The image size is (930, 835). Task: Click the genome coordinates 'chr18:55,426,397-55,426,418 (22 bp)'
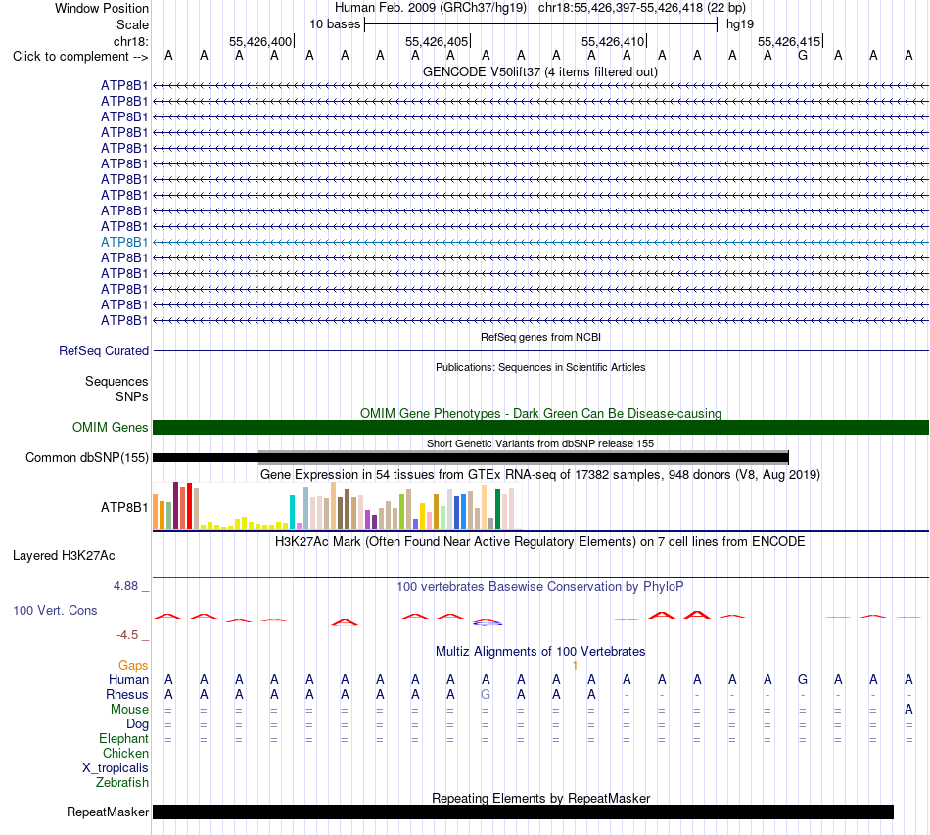(642, 8)
